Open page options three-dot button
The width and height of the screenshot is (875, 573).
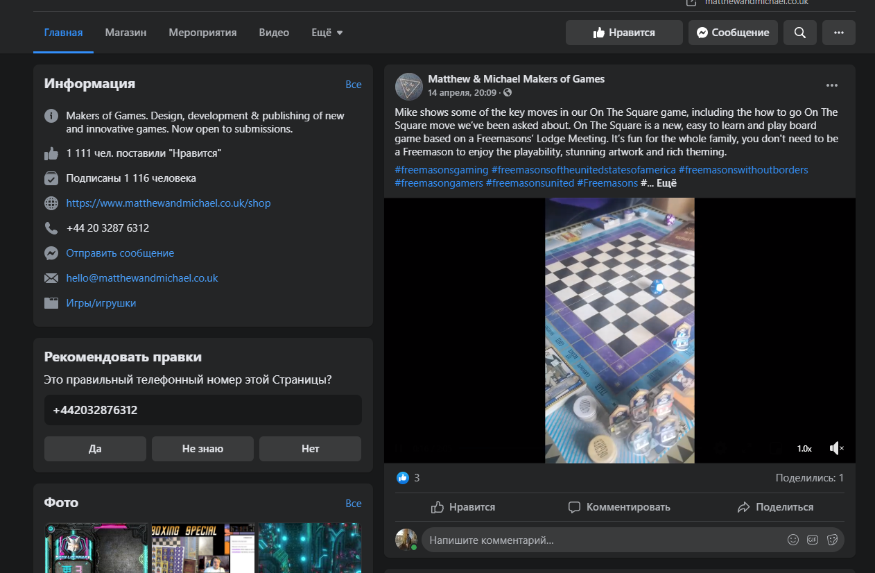point(838,33)
